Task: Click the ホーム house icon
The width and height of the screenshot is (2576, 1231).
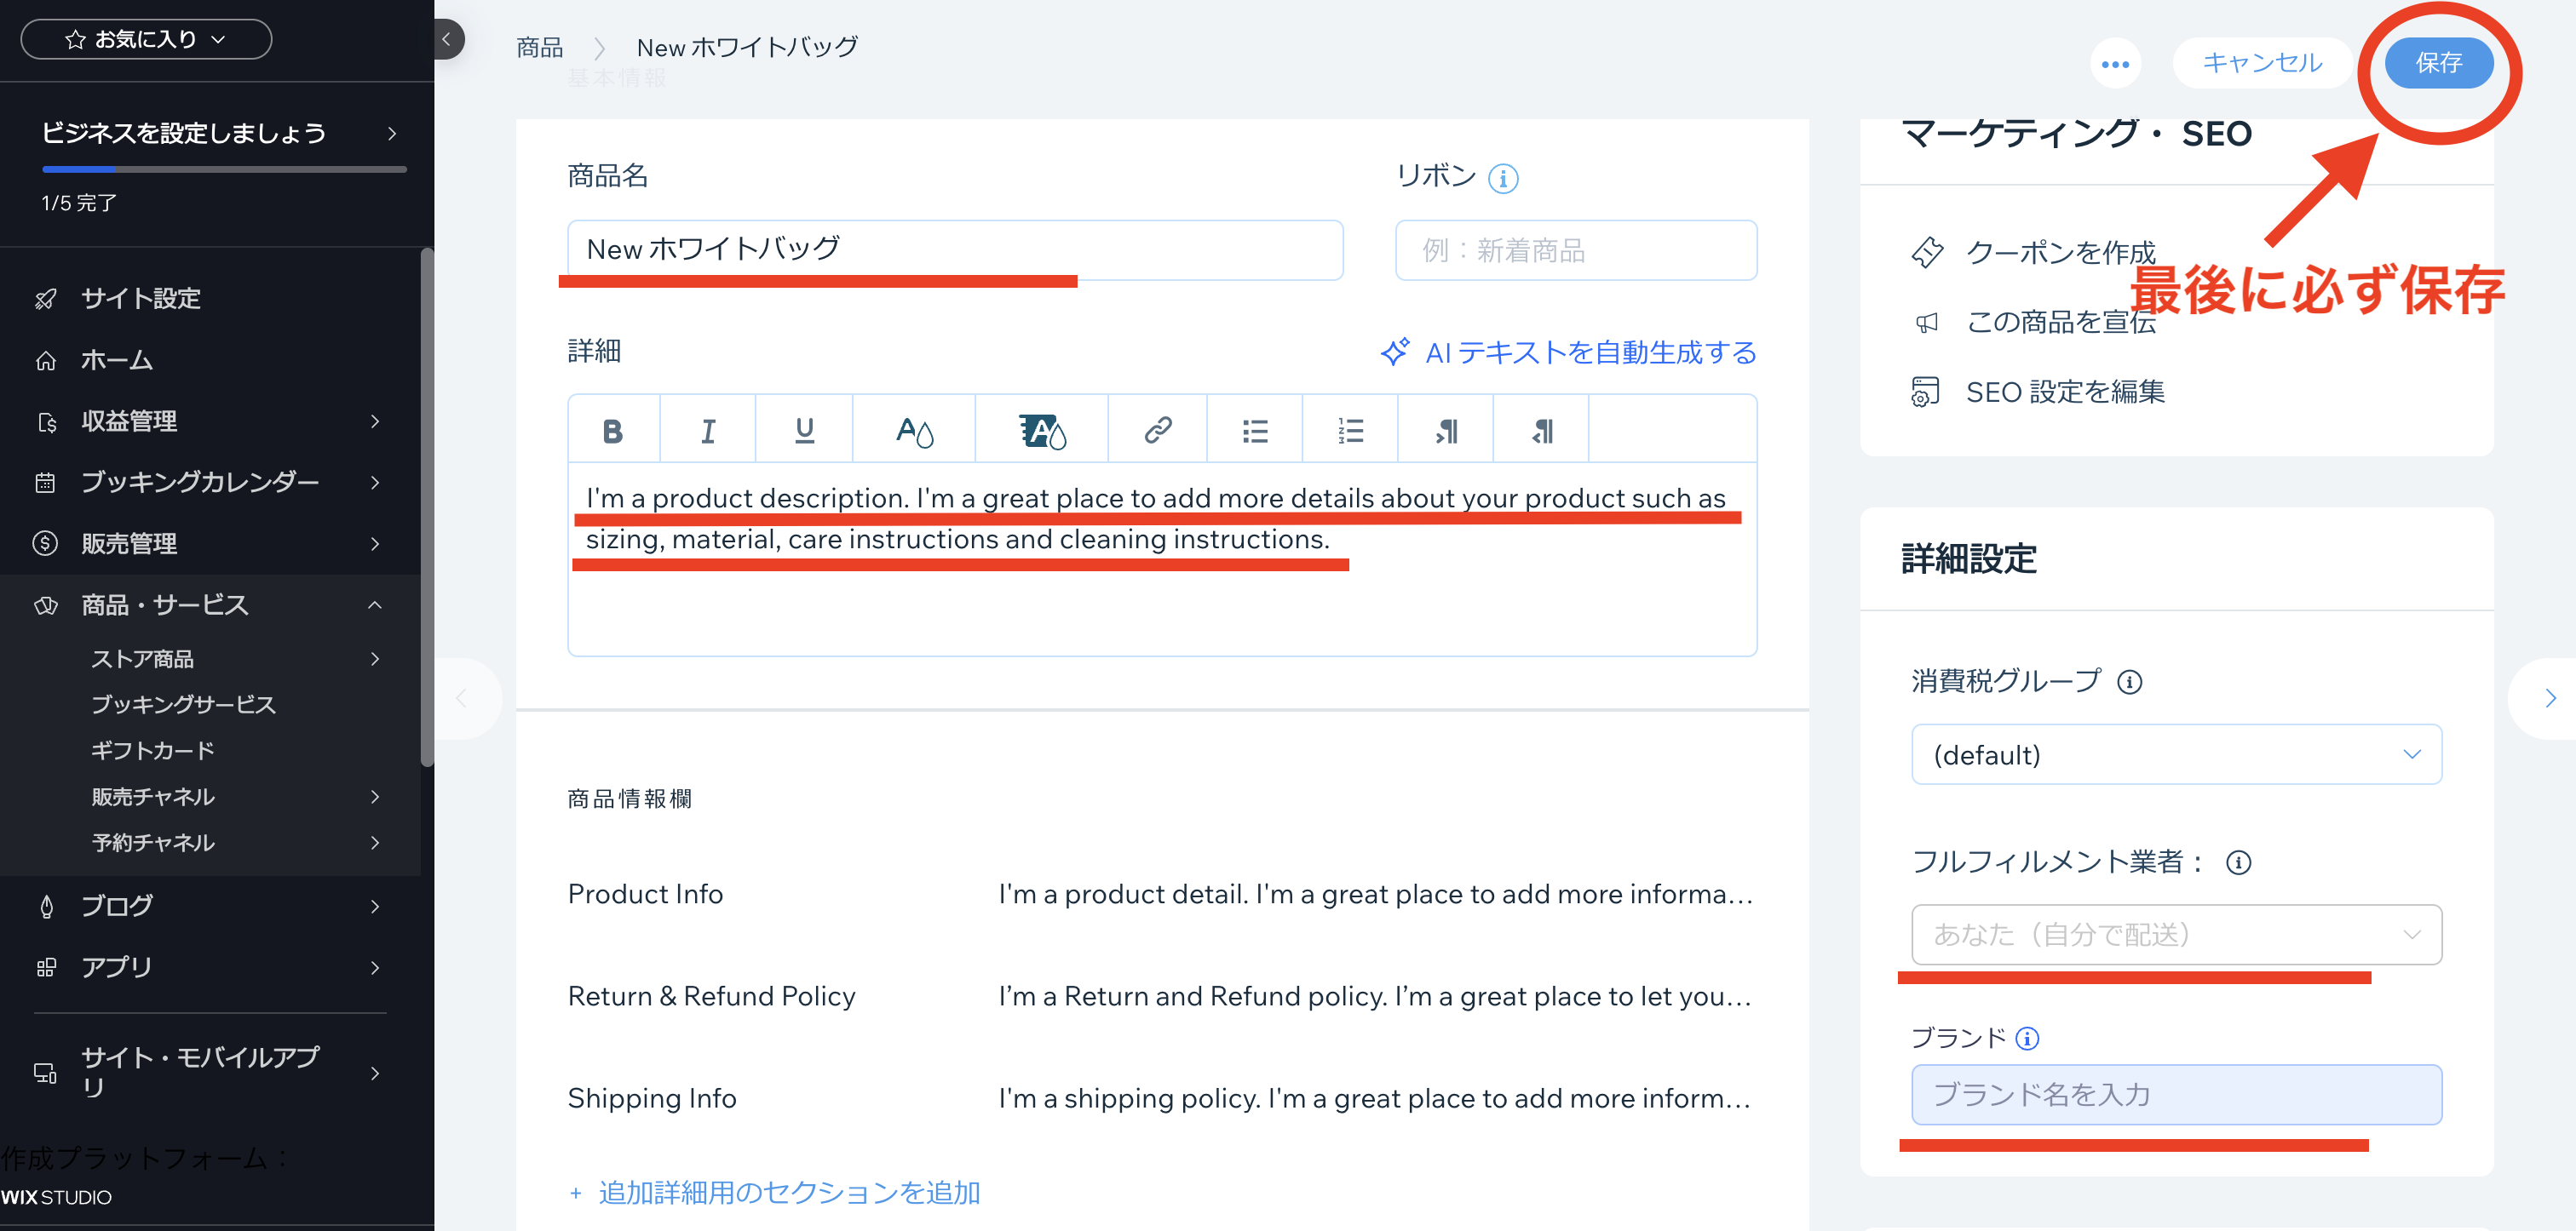Action: (45, 361)
